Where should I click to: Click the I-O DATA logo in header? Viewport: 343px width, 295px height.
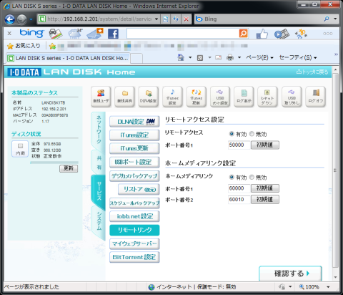pyautogui.click(x=24, y=72)
